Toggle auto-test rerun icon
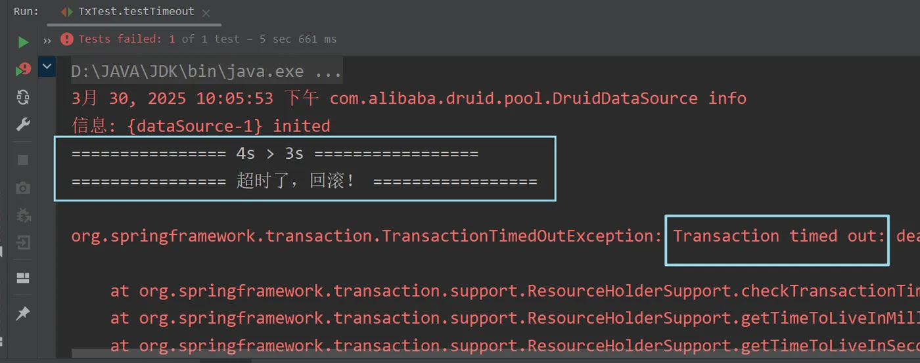 click(x=23, y=97)
